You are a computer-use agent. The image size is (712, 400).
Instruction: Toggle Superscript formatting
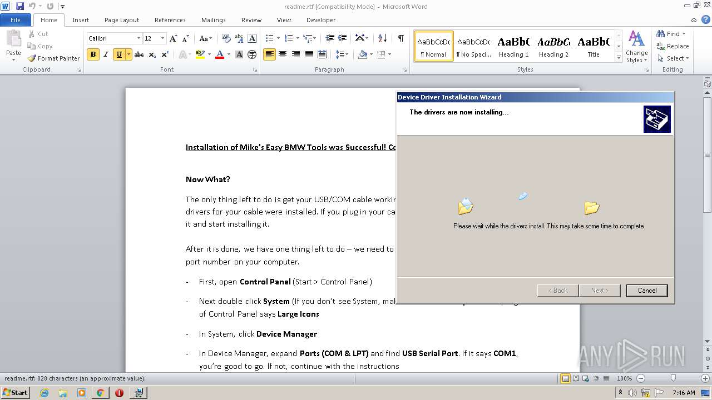(x=165, y=54)
